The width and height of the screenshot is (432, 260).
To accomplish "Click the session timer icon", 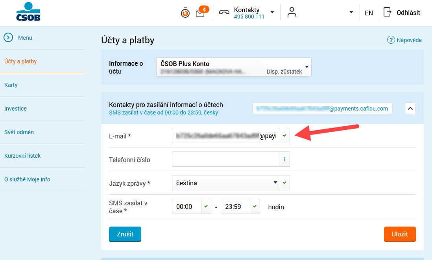I will coord(185,13).
